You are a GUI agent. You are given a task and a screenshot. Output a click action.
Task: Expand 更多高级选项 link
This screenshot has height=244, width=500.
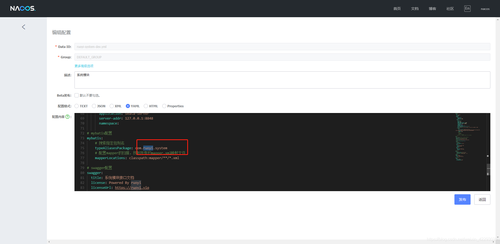tap(84, 66)
